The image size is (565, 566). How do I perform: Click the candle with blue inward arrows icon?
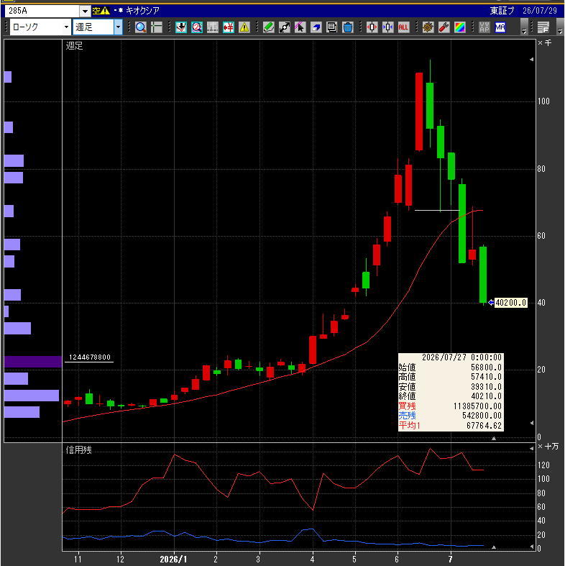click(388, 27)
